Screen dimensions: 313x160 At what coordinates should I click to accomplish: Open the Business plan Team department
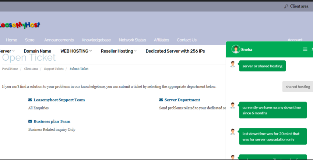[52, 121]
